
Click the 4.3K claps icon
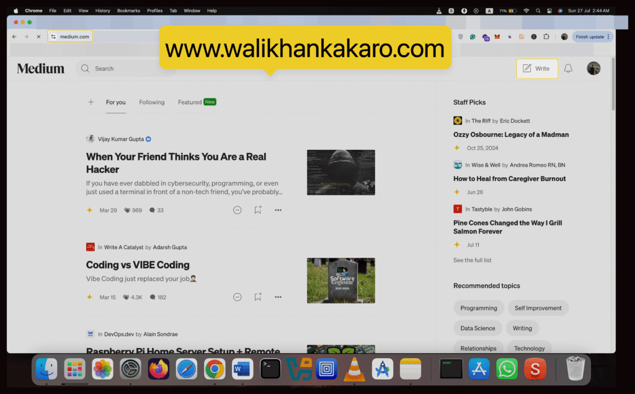pos(126,297)
